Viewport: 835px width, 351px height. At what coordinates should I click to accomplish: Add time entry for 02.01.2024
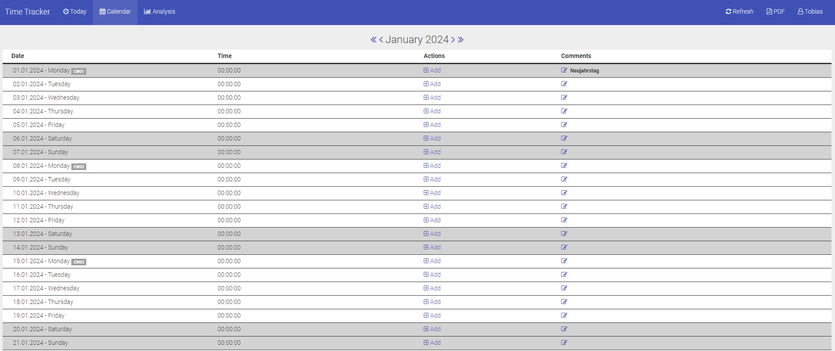tap(432, 84)
